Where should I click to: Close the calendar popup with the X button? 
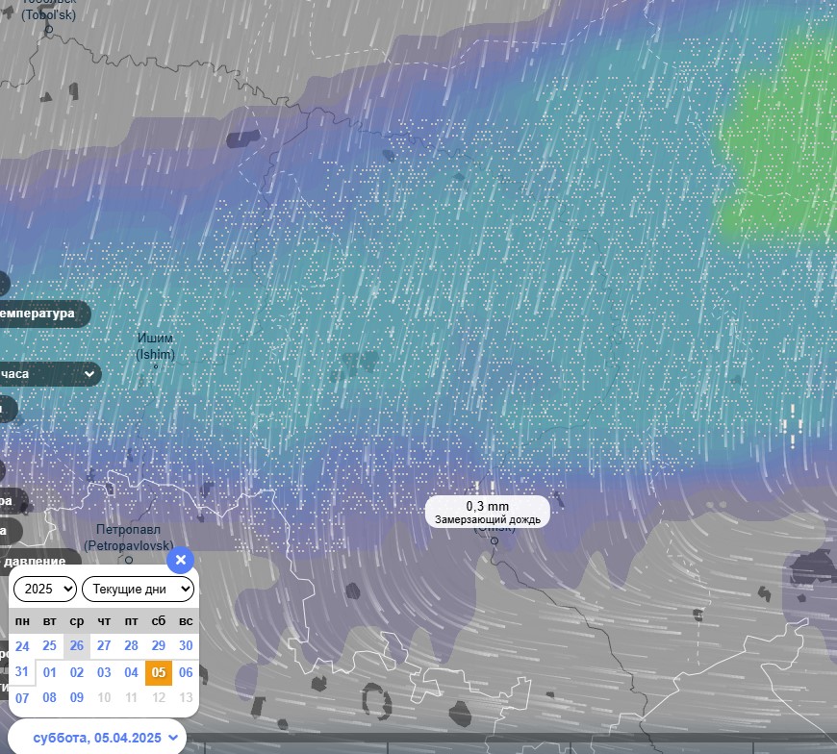[x=181, y=560]
